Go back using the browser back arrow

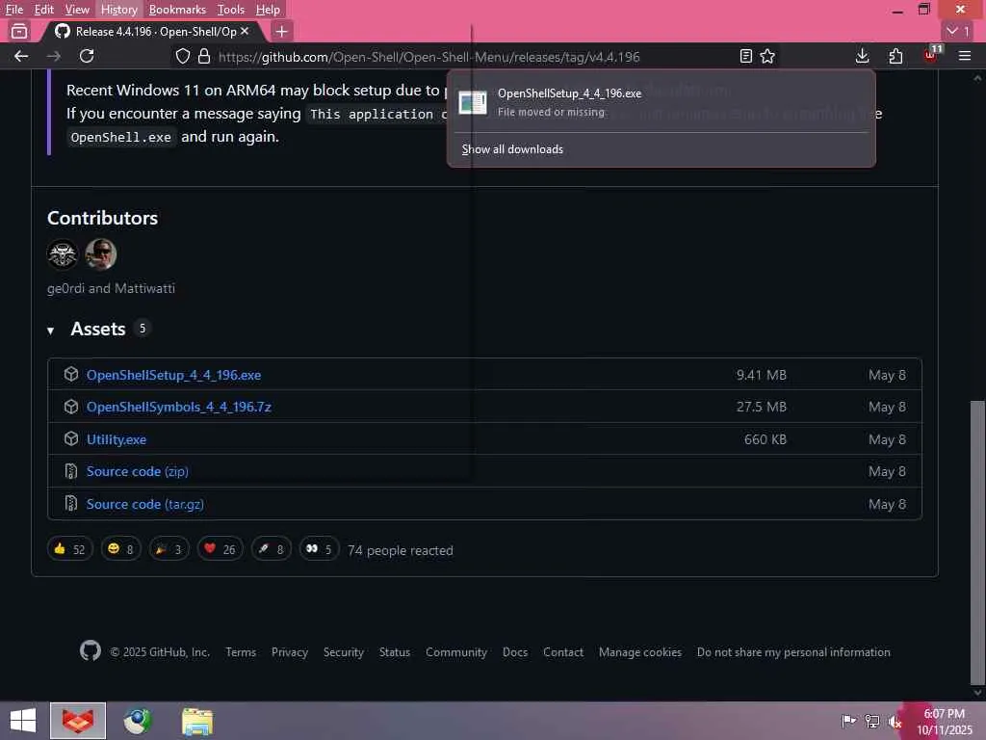click(21, 56)
